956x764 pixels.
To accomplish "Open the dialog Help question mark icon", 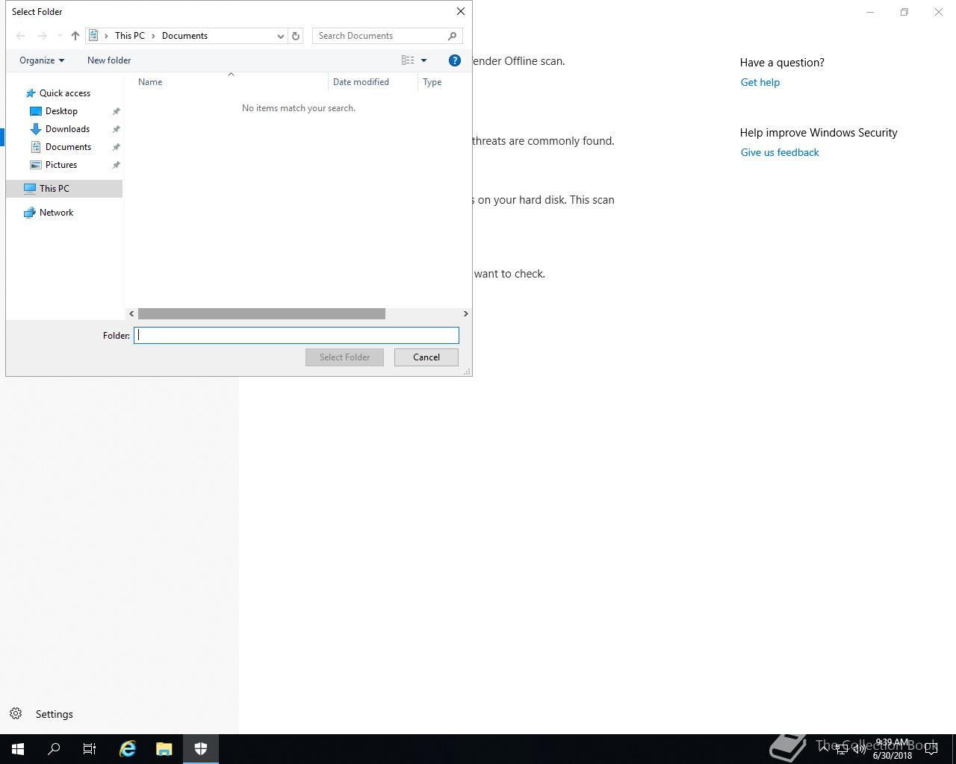I will (x=454, y=60).
